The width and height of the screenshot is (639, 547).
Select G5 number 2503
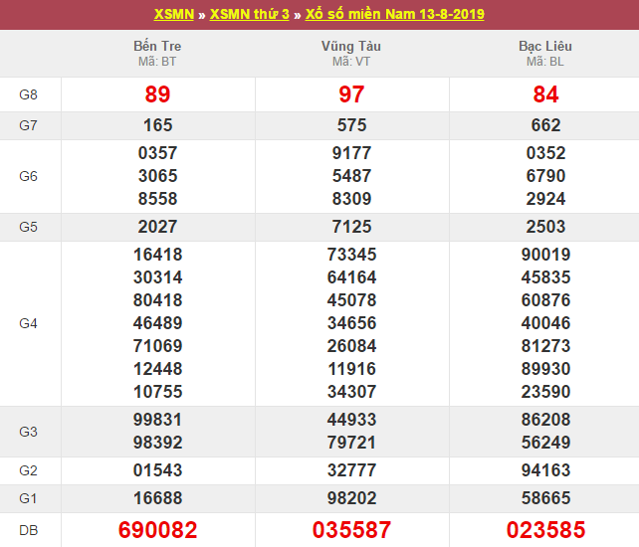pos(545,227)
